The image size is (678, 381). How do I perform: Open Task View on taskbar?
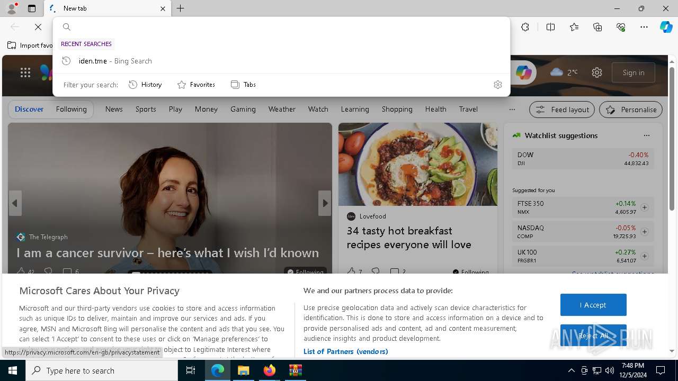191,370
